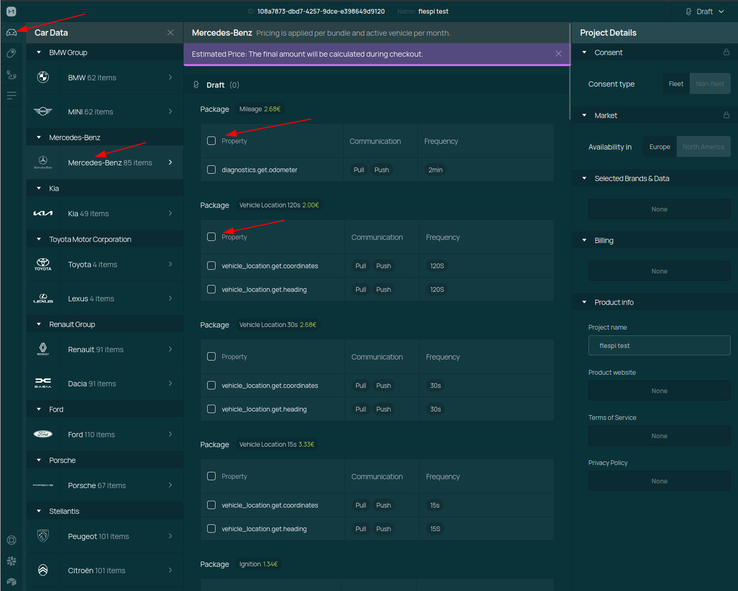The image size is (738, 591).
Task: Collapse the Selected Brands & Data section
Action: point(584,178)
